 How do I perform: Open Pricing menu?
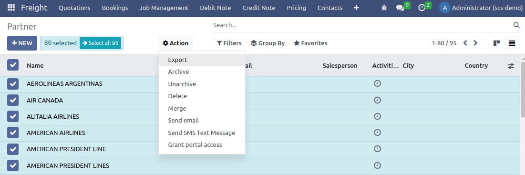(296, 8)
